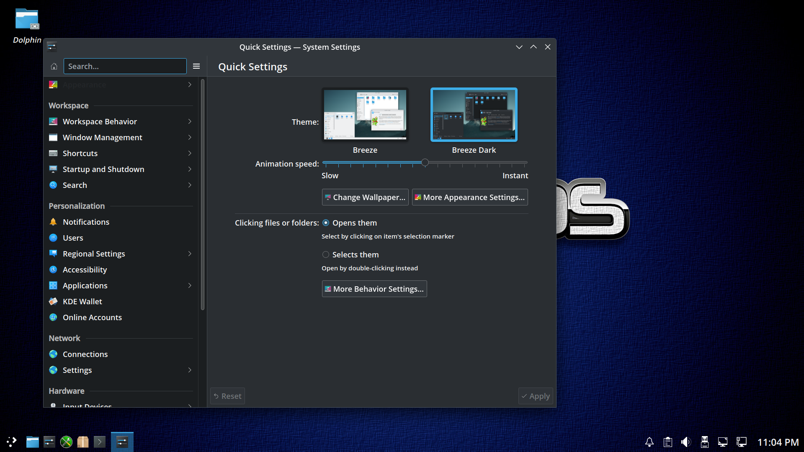This screenshot has width=804, height=452.
Task: Click More Behavior Settings button
Action: pyautogui.click(x=374, y=289)
